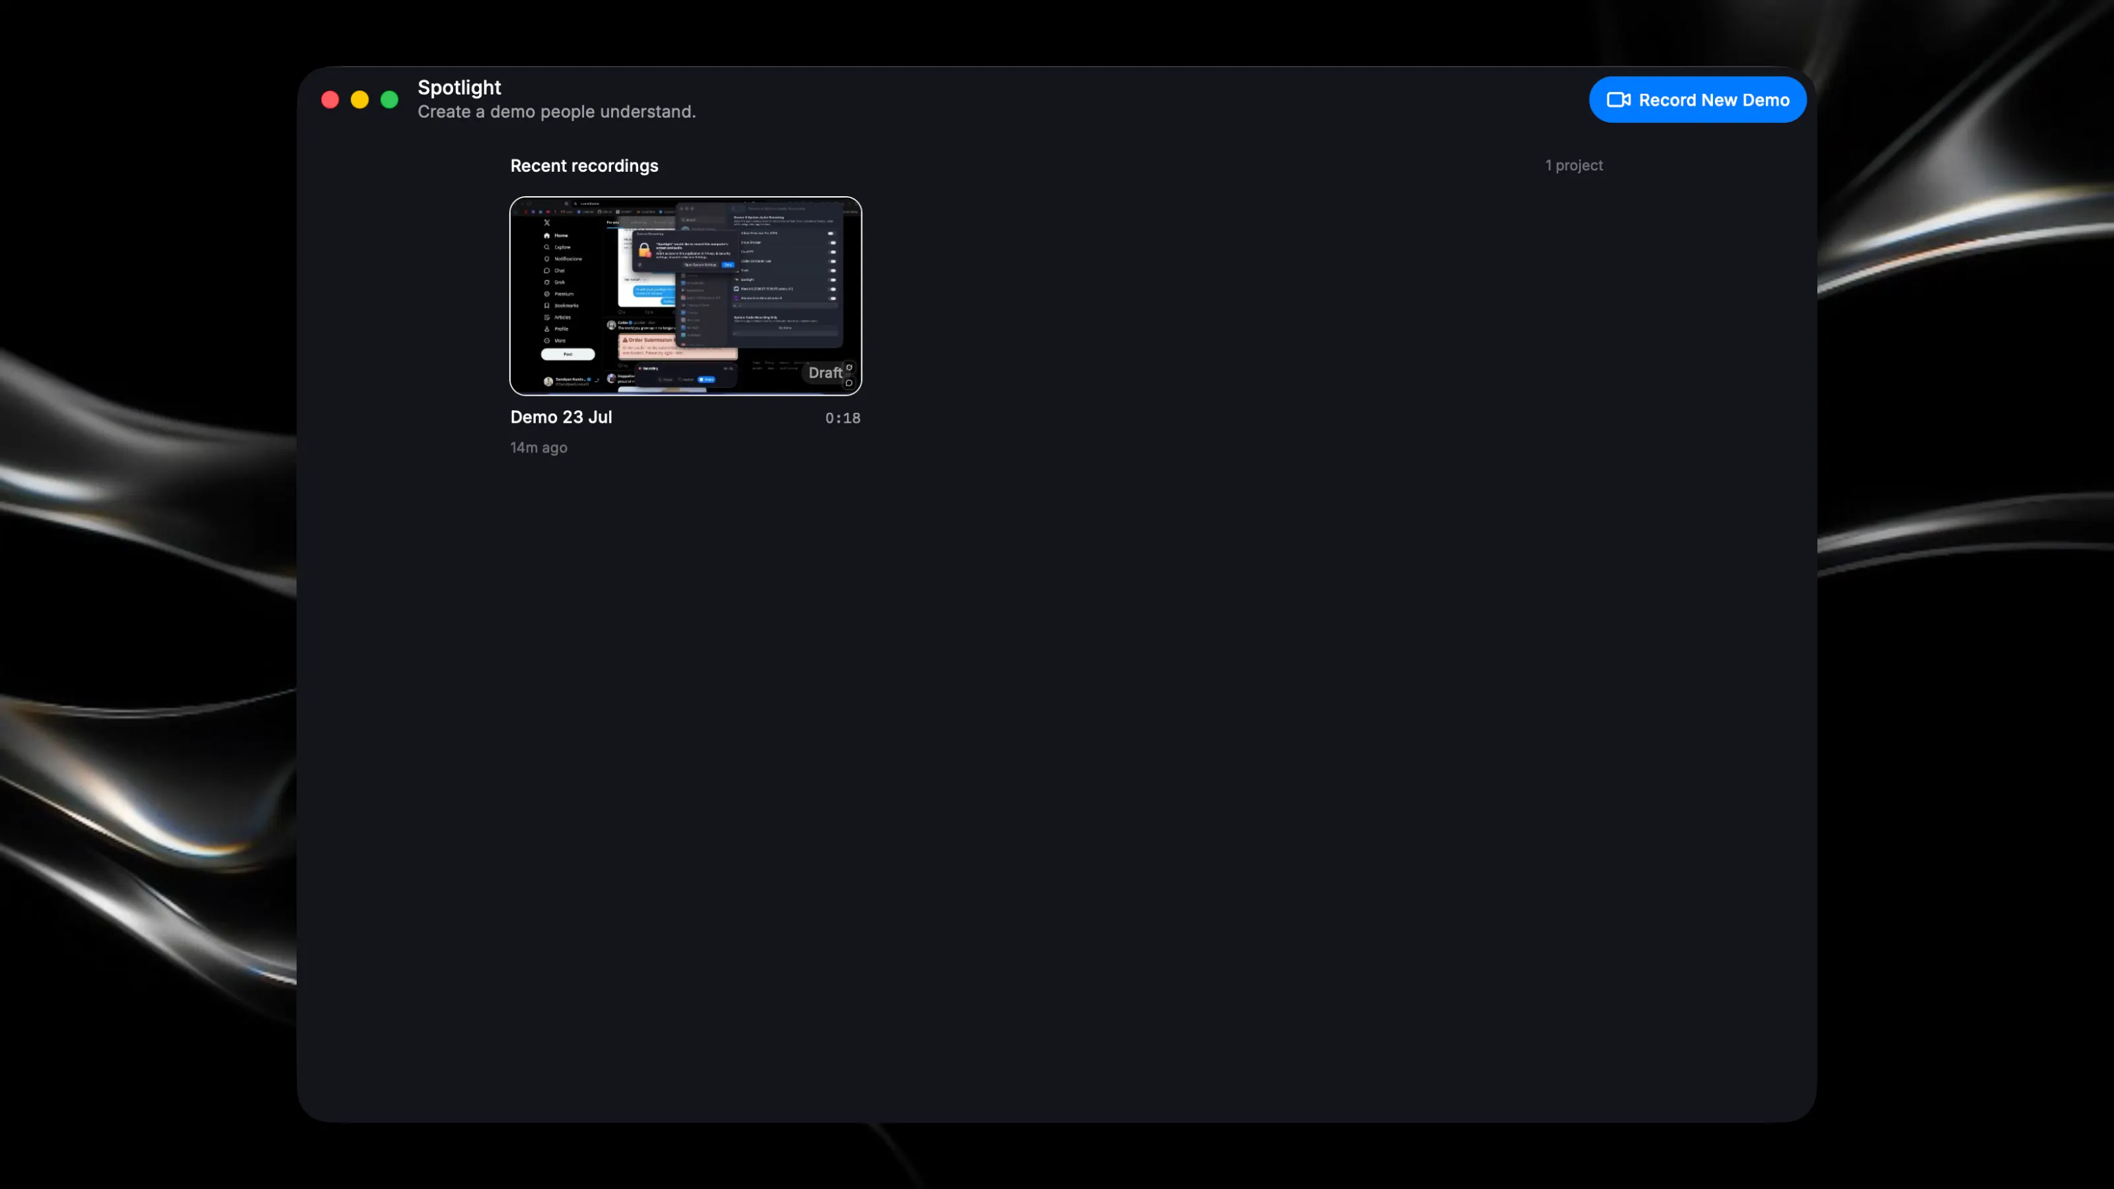The image size is (2114, 1189).
Task: Open the Demo 23 Jul recording thumbnail
Action: tap(685, 295)
